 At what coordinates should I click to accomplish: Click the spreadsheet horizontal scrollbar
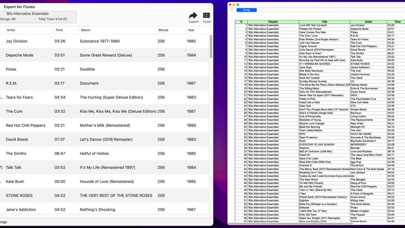coord(291,223)
